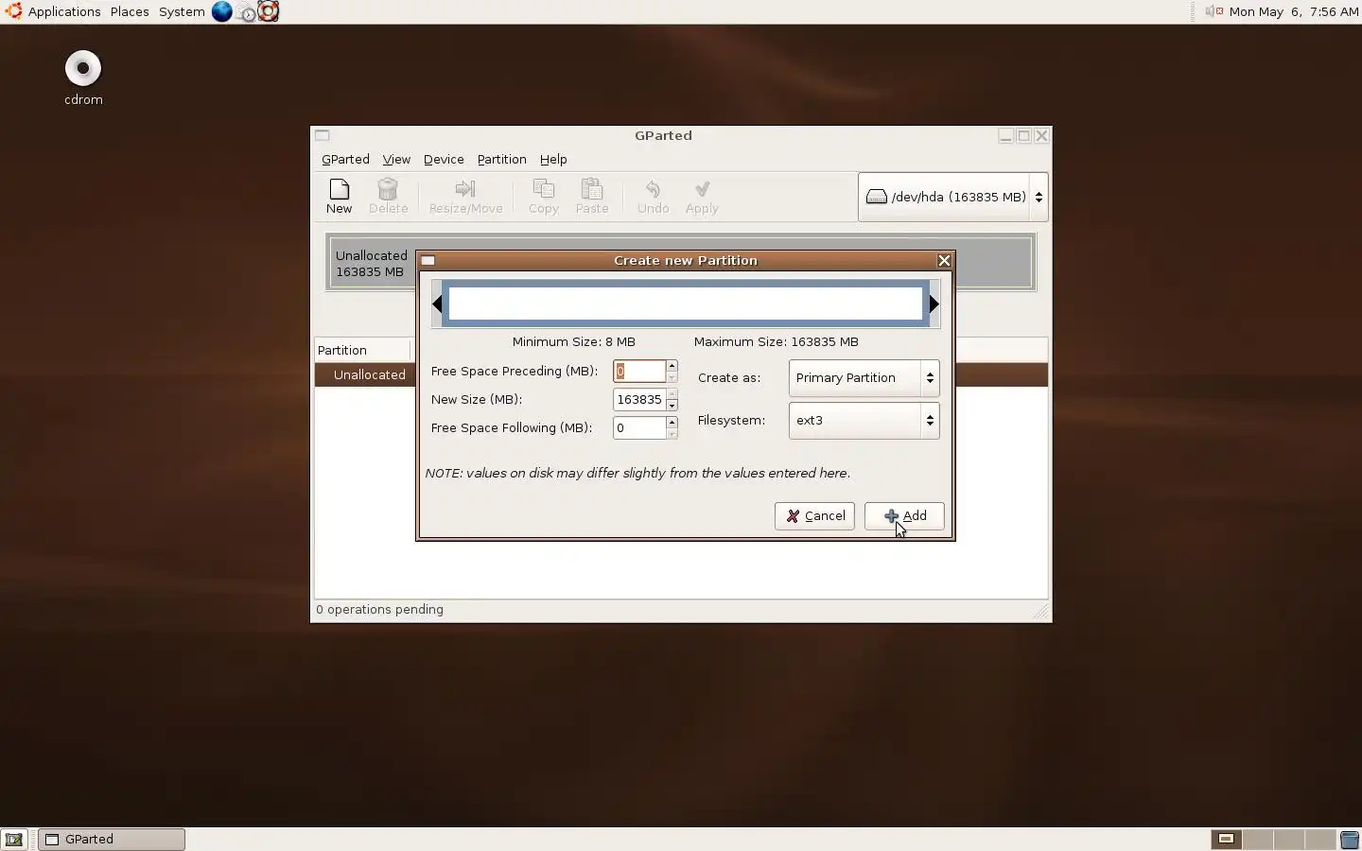Click the Resize/Move toolbar icon

465,197
